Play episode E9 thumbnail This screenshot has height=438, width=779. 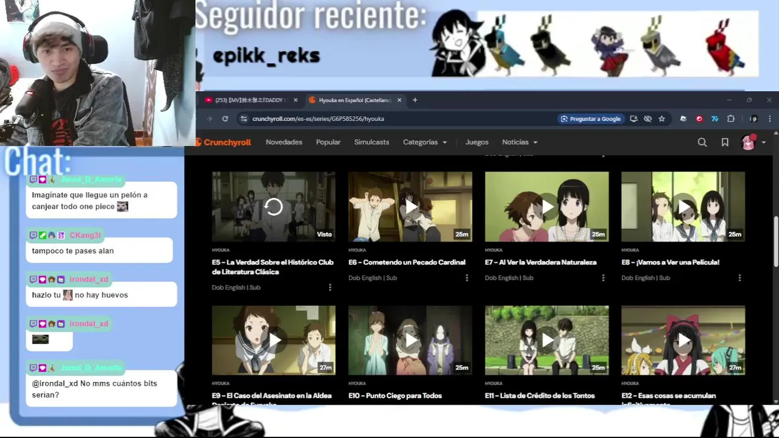tap(274, 340)
